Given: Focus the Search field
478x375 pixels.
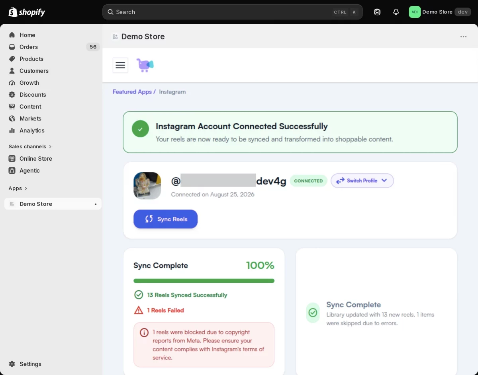Looking at the screenshot, I should 232,12.
